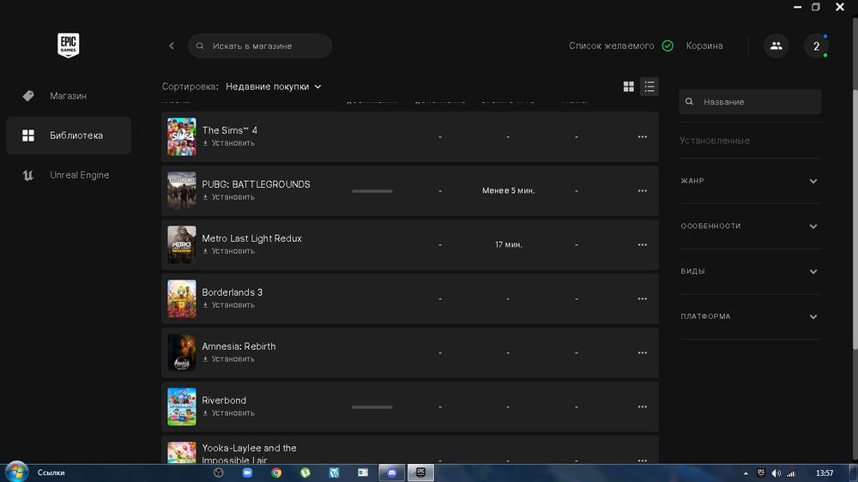Click the Epic Games logo
The image size is (858, 482).
[x=69, y=45]
